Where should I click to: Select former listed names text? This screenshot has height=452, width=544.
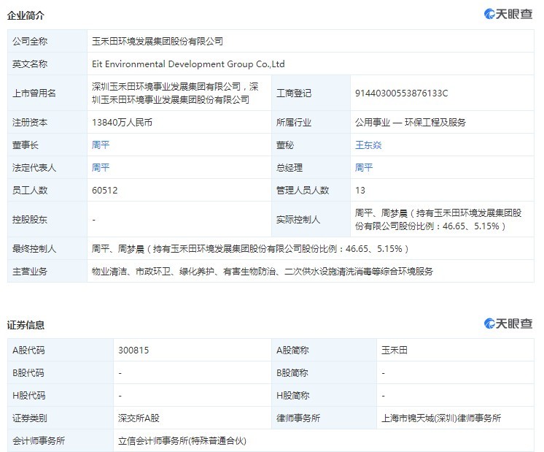click(175, 93)
